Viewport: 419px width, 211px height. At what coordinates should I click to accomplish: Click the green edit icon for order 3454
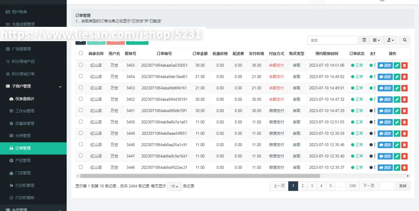coord(397,77)
